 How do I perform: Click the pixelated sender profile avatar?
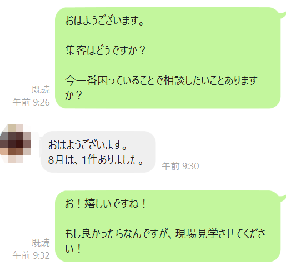16,144
